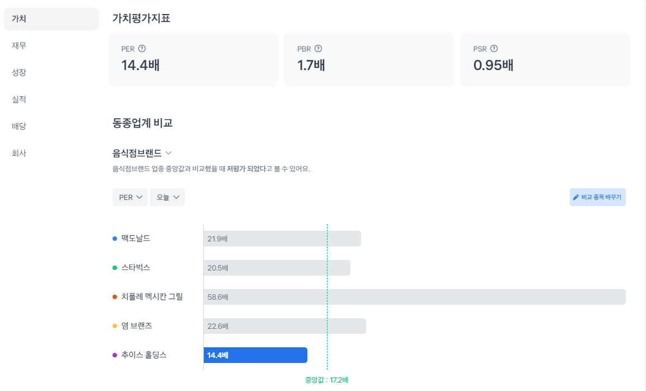Open the PSR metric tooltip

click(493, 49)
